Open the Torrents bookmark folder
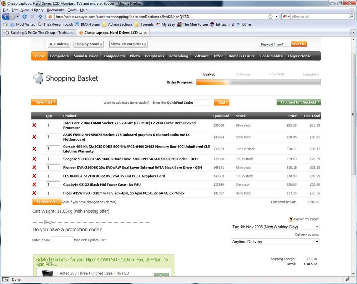 (144, 24)
